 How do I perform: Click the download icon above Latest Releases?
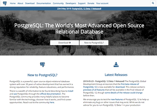tap(116, 64)
